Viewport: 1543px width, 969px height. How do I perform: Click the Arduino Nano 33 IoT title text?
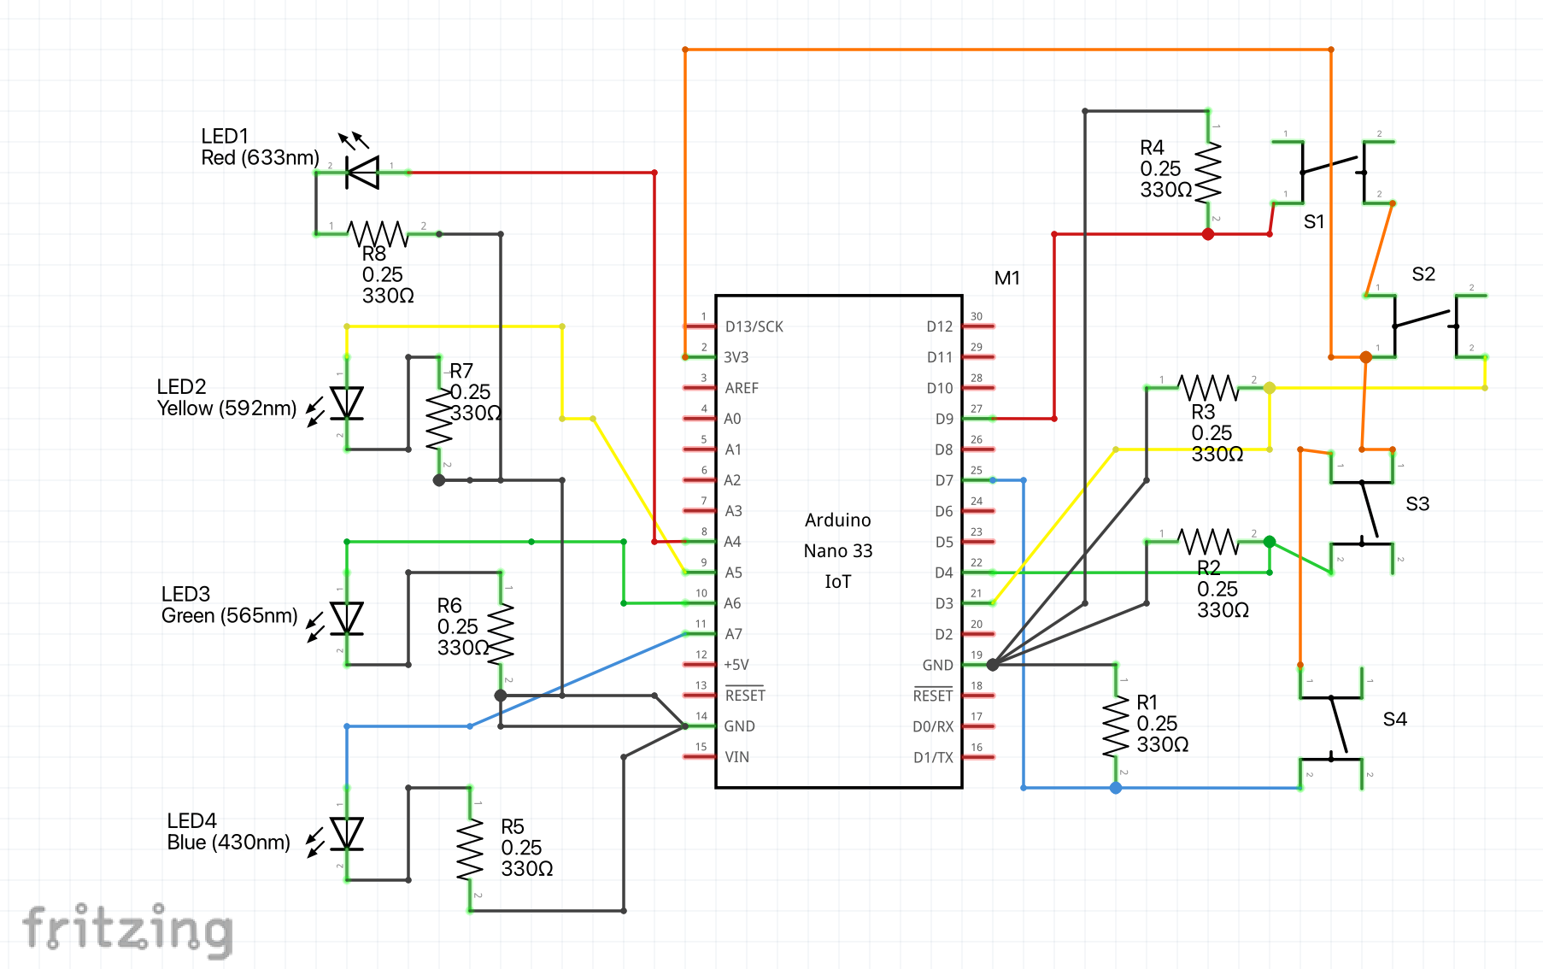tap(838, 550)
